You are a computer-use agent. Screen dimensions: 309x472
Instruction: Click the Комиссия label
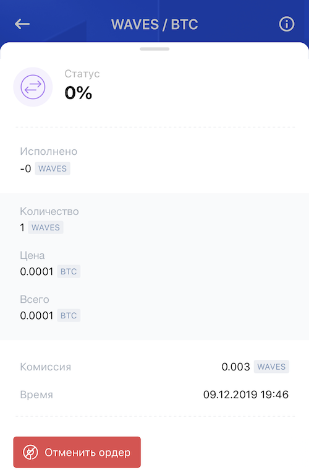tap(45, 367)
